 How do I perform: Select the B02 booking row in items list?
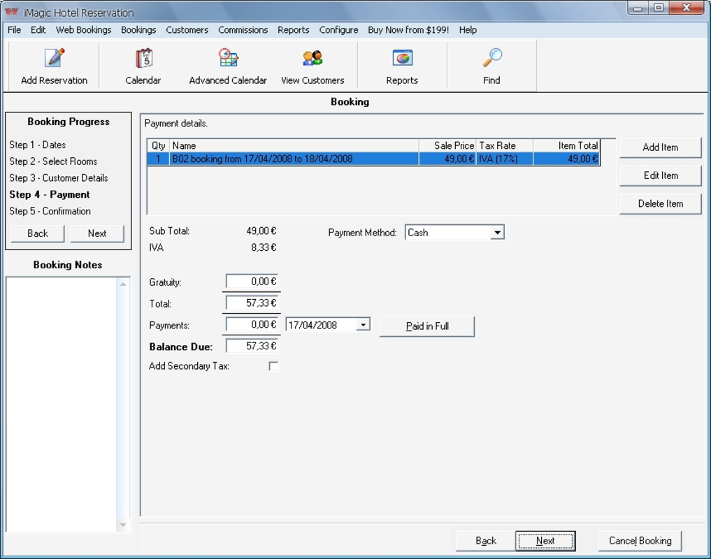click(373, 159)
